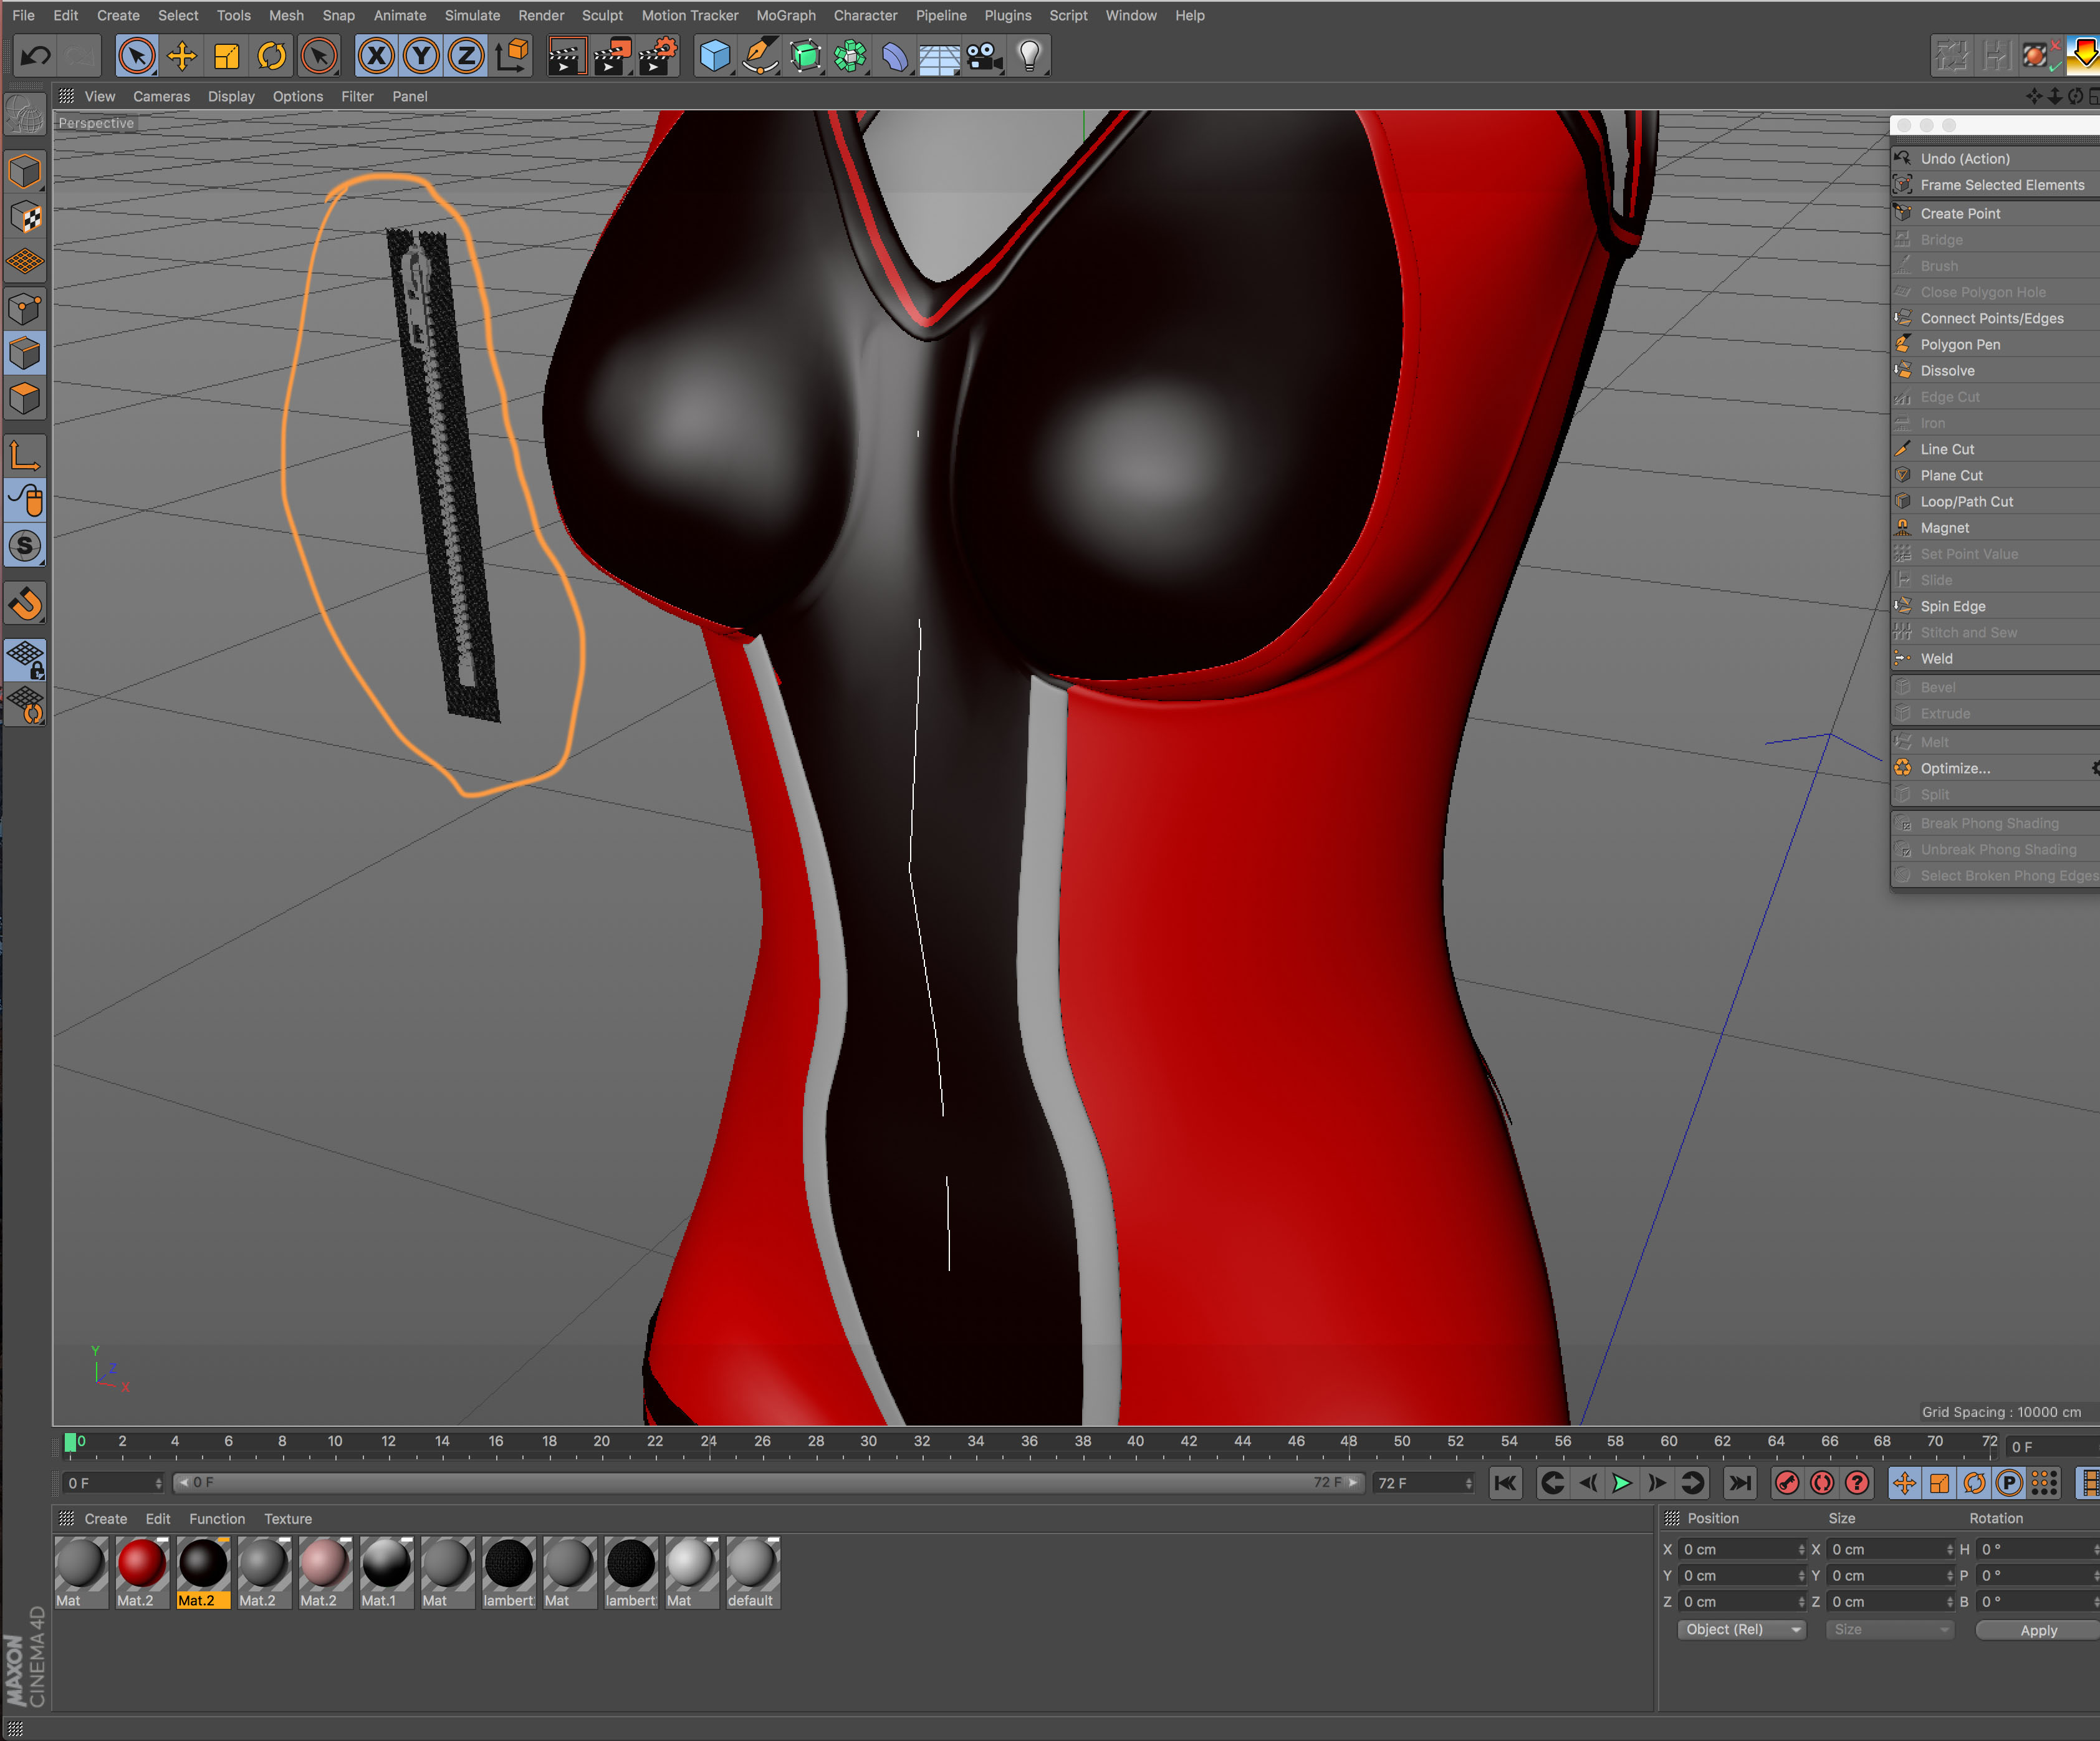The height and width of the screenshot is (1741, 2100).
Task: Toggle Parameter keyframe recording P icon
Action: pyautogui.click(x=2009, y=1482)
